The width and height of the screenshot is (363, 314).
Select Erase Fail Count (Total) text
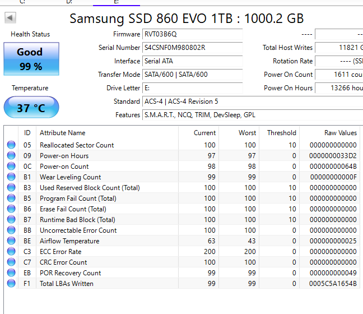[73, 209]
